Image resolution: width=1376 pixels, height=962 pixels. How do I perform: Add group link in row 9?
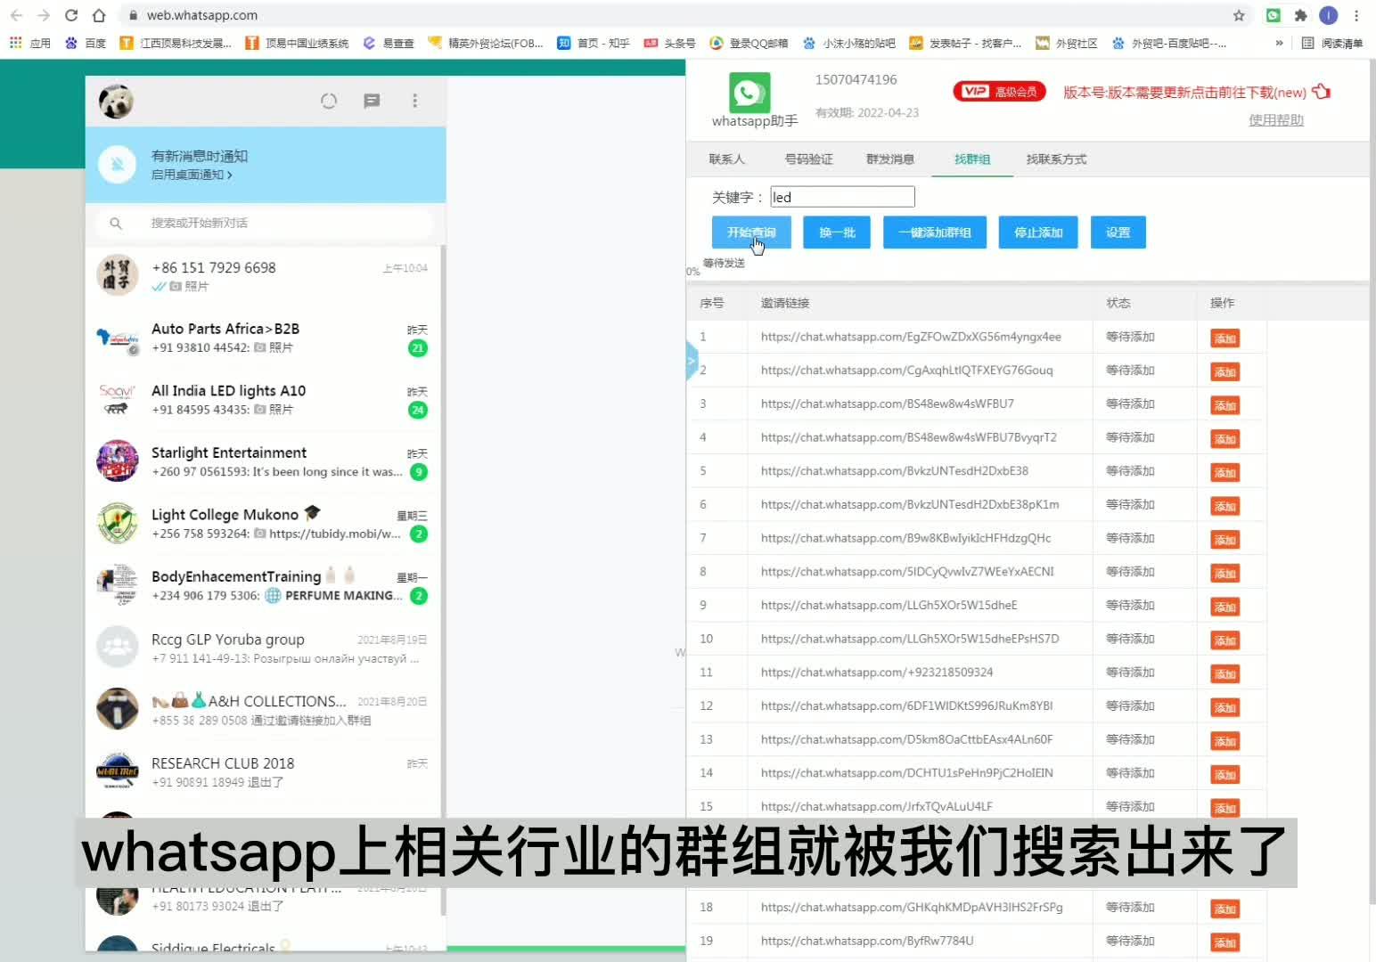[x=1224, y=607]
